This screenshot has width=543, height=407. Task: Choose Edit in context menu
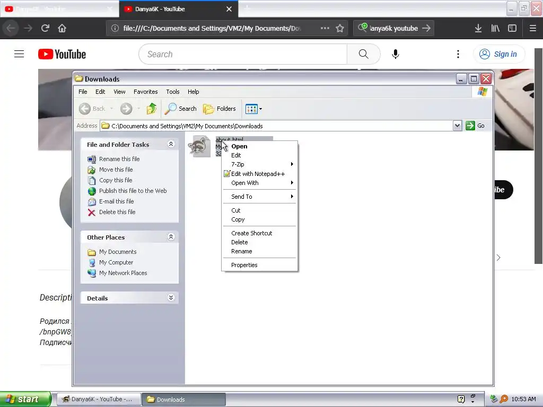pos(259,155)
